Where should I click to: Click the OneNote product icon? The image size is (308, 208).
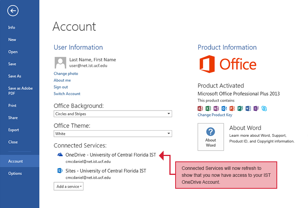pyautogui.click(x=216, y=108)
